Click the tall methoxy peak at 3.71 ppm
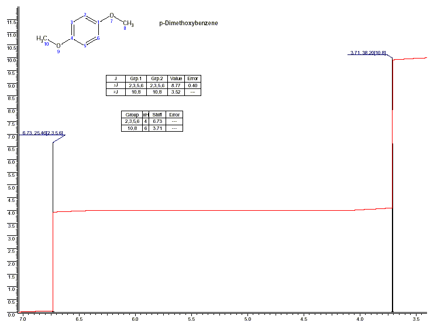The image size is (437, 329). pyautogui.click(x=393, y=186)
